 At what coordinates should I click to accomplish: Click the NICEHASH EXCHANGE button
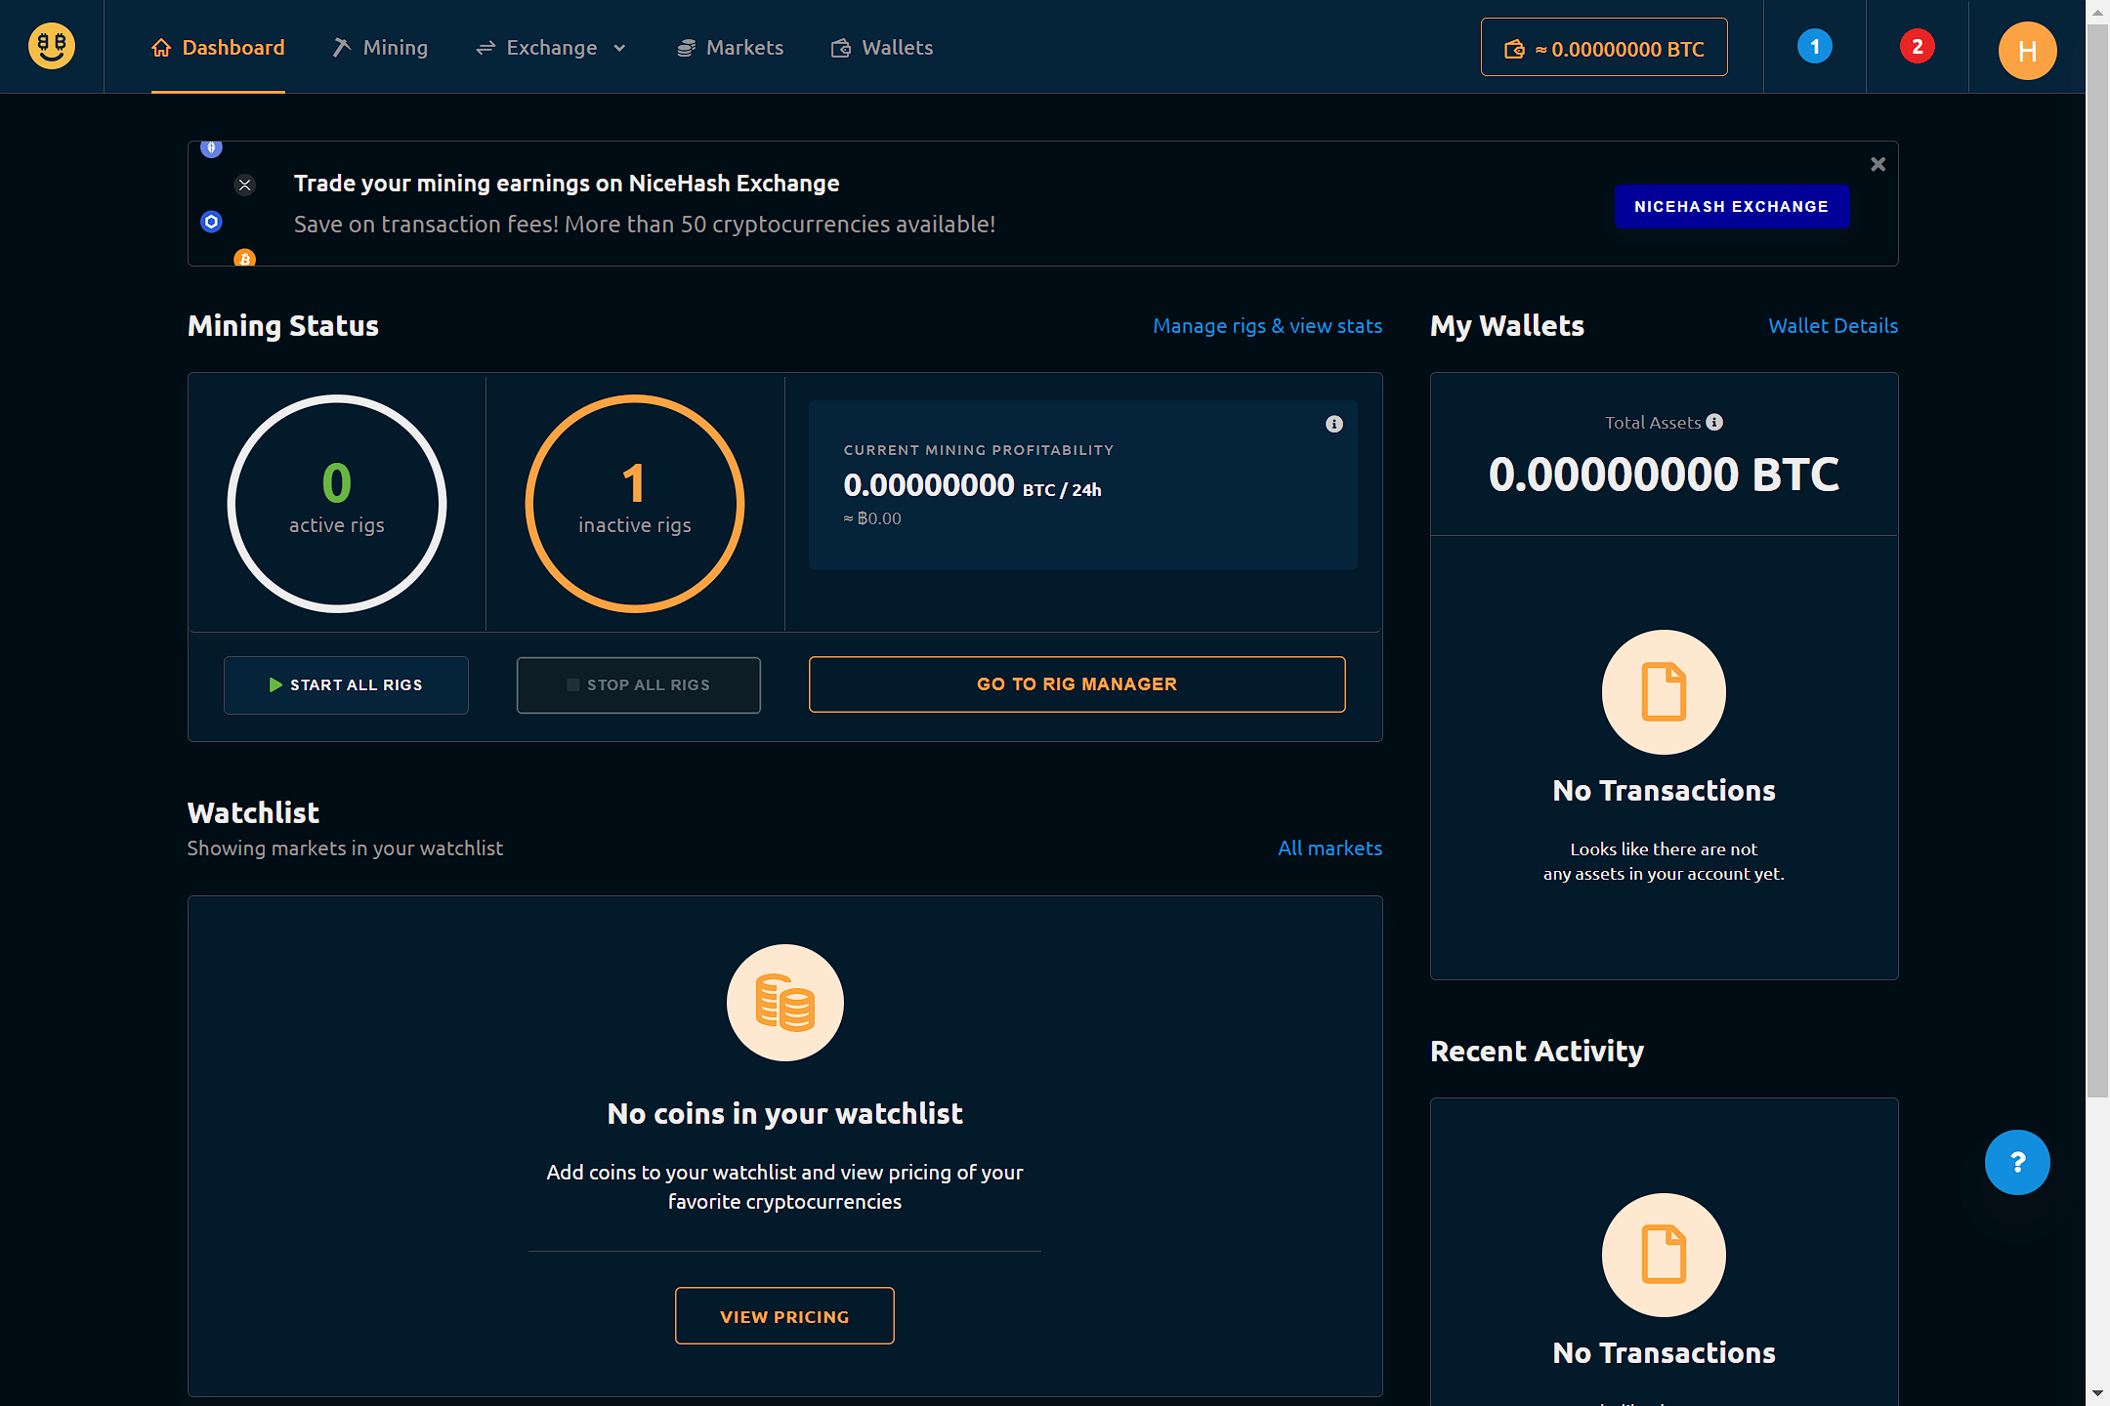pyautogui.click(x=1732, y=206)
